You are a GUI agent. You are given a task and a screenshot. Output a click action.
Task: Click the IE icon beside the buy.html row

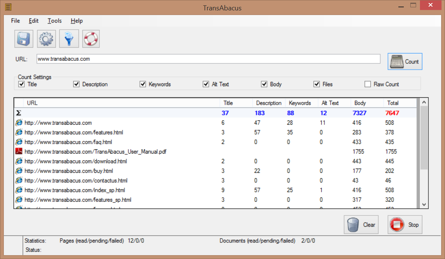[19, 170]
